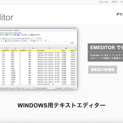Close the EmEditor window in screenshot
Screen dimensions: 123x123
tap(75, 30)
